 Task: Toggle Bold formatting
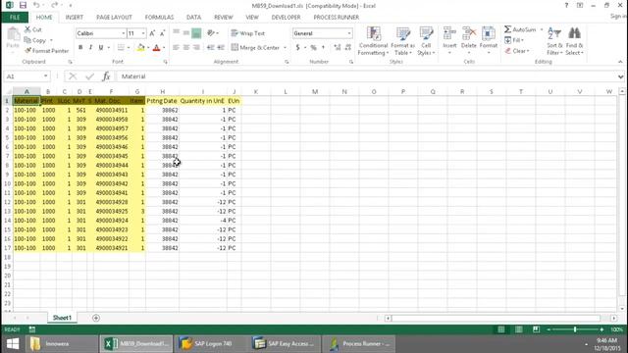[x=80, y=48]
